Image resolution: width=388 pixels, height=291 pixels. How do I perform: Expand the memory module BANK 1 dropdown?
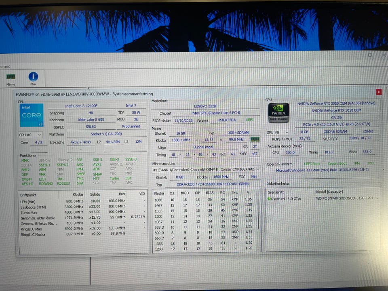(x=258, y=169)
